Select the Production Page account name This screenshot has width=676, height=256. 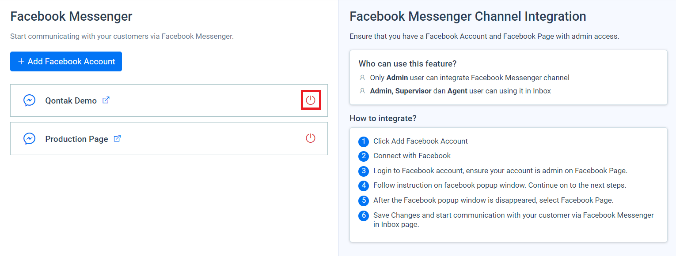tap(76, 139)
